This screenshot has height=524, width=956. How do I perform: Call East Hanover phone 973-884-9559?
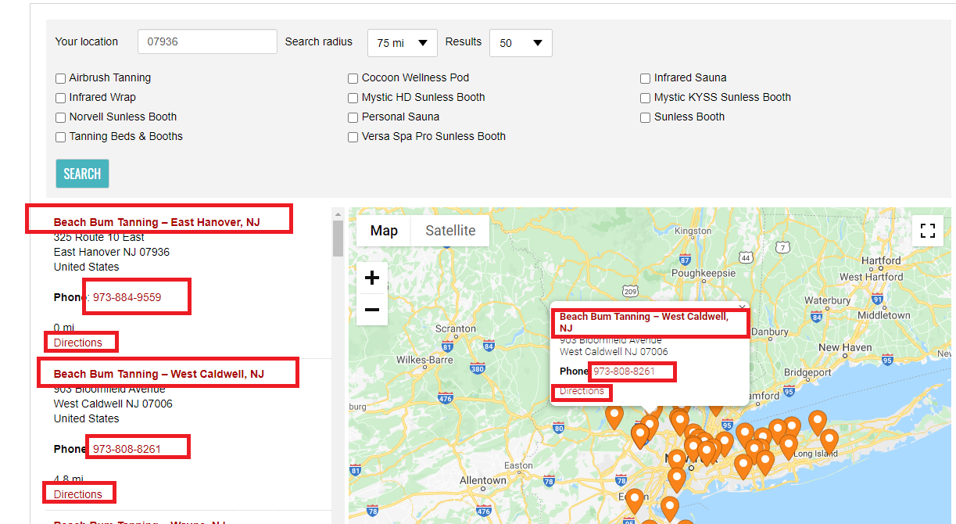[x=127, y=297]
